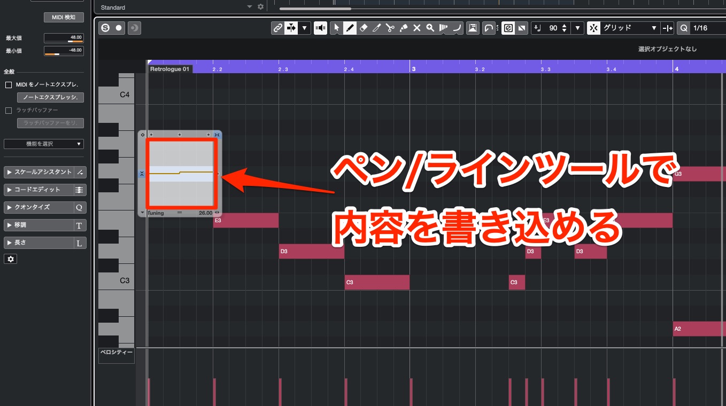726x406 pixels.
Task: Select the Zoom magnifier tool
Action: (430, 28)
